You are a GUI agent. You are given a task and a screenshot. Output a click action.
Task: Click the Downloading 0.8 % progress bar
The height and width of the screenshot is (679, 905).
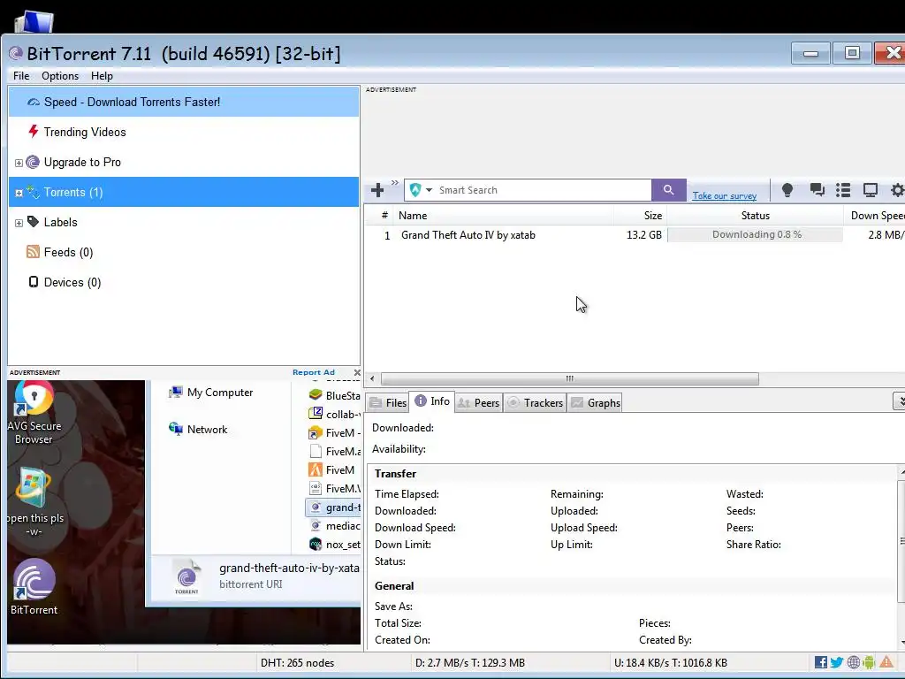pos(755,234)
